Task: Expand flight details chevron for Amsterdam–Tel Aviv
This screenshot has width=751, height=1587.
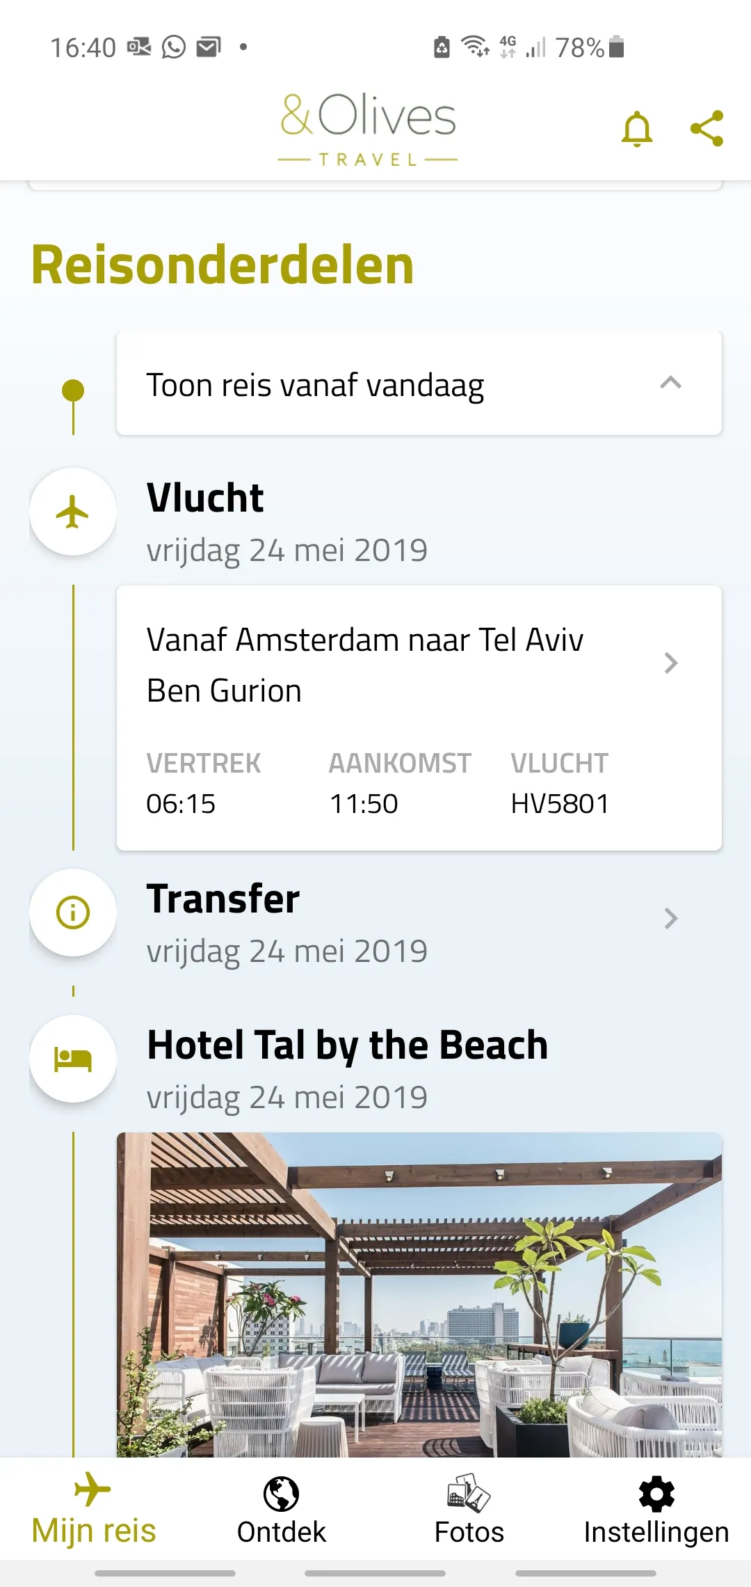Action: pos(670,663)
